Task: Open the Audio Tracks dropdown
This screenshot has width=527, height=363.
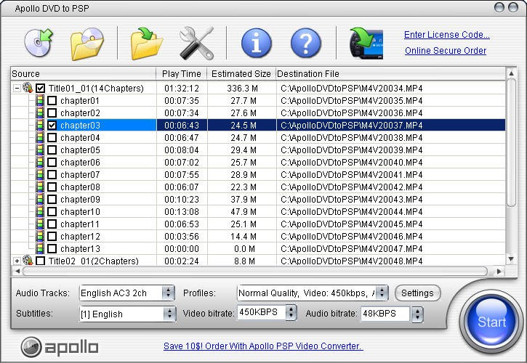Action: (x=168, y=293)
